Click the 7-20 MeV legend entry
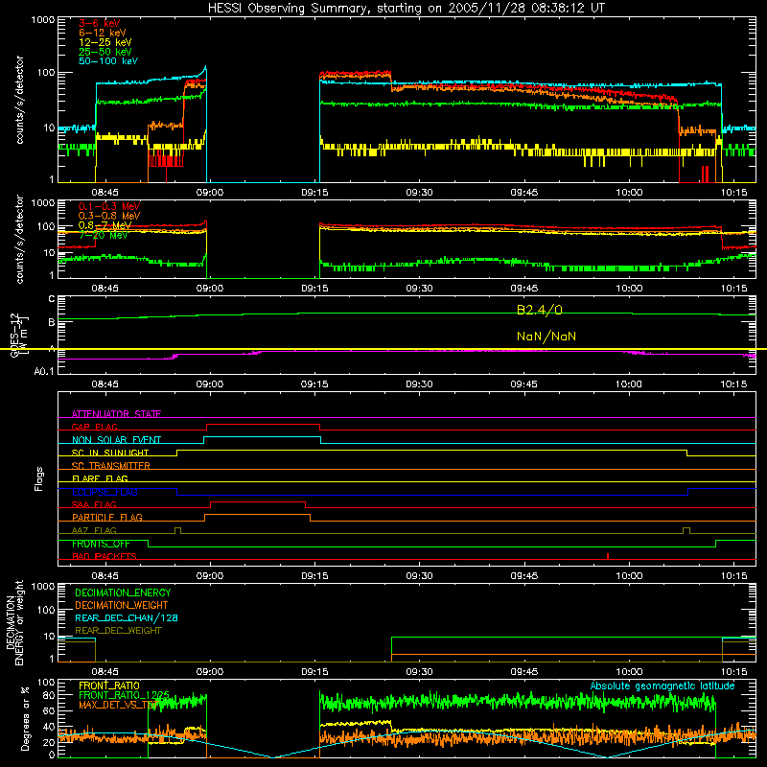Image resolution: width=767 pixels, height=767 pixels. point(103,235)
